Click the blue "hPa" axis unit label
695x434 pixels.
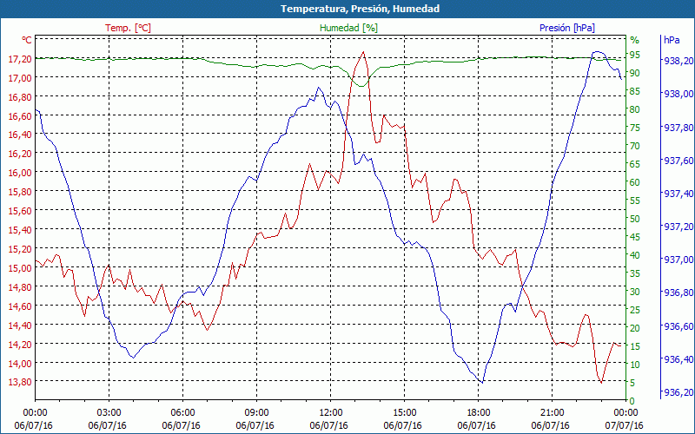[672, 40]
